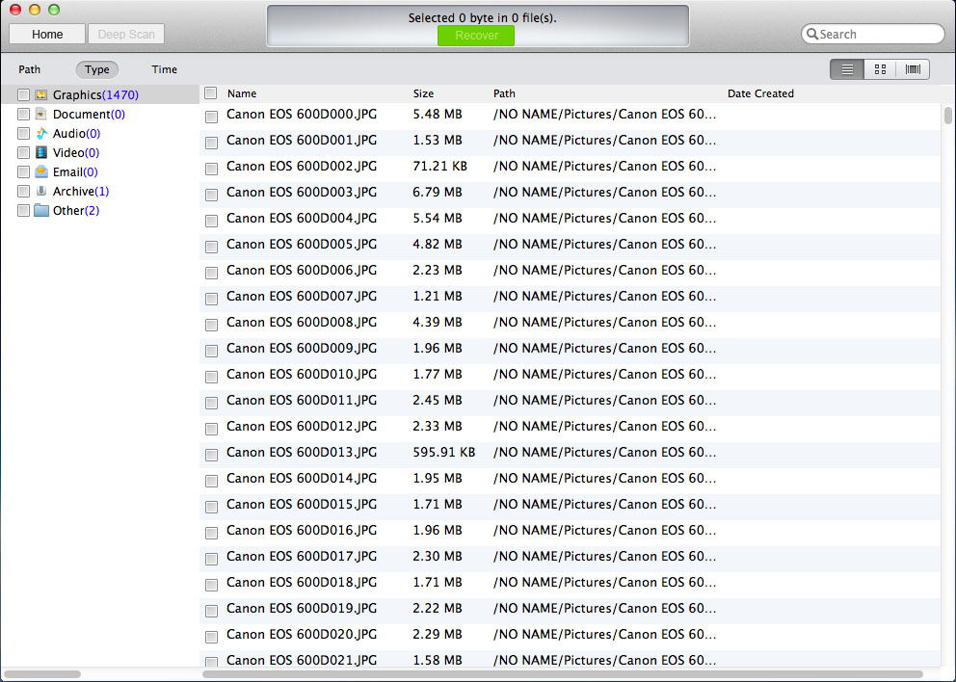Select file Canon EOS 600D011.JPG

[302, 400]
